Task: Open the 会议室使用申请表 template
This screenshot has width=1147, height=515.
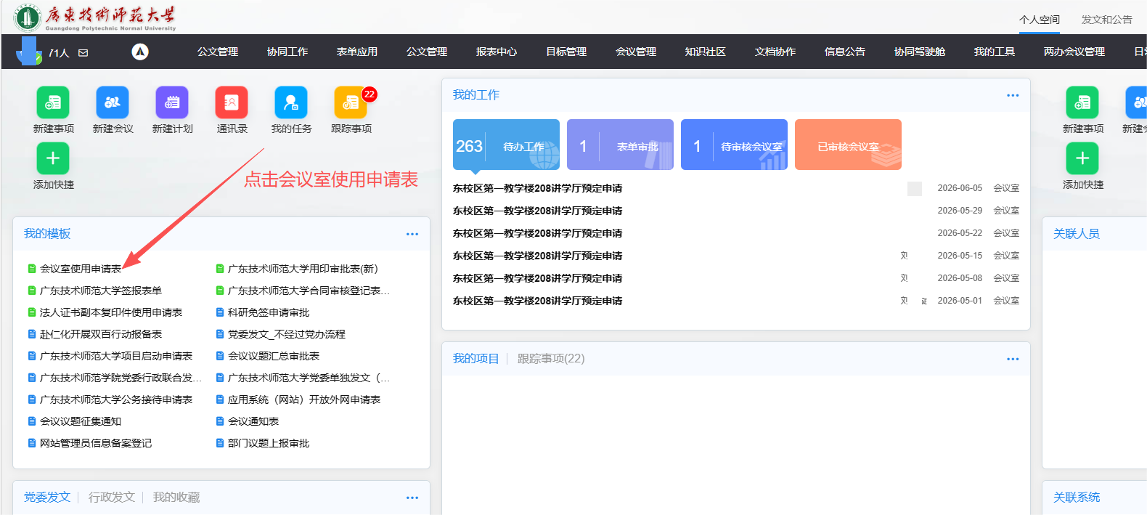Action: point(81,269)
